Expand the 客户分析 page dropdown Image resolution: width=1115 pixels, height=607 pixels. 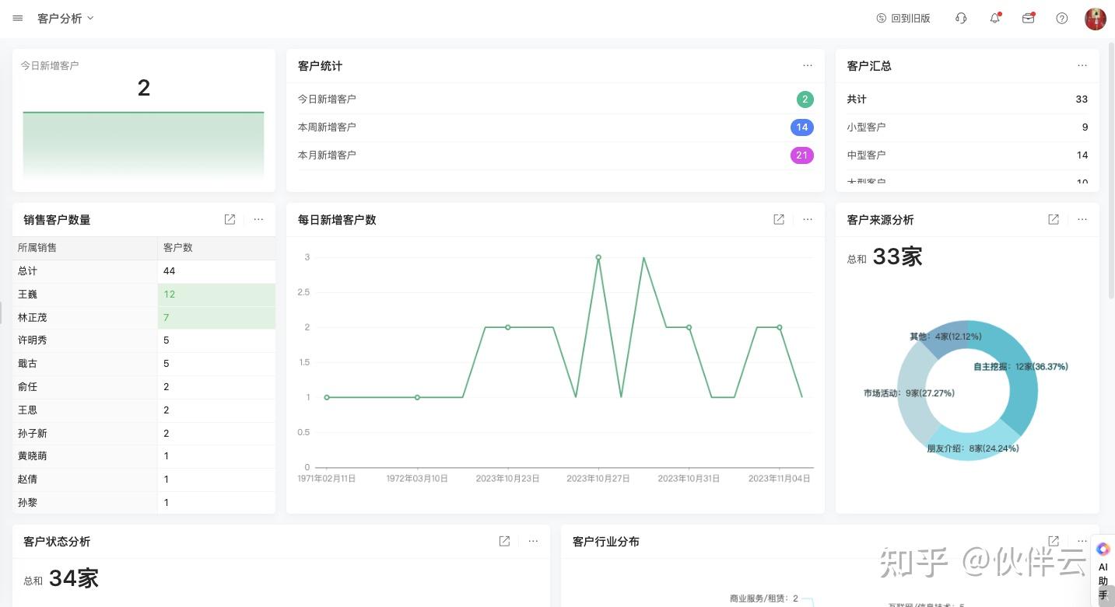click(x=65, y=18)
